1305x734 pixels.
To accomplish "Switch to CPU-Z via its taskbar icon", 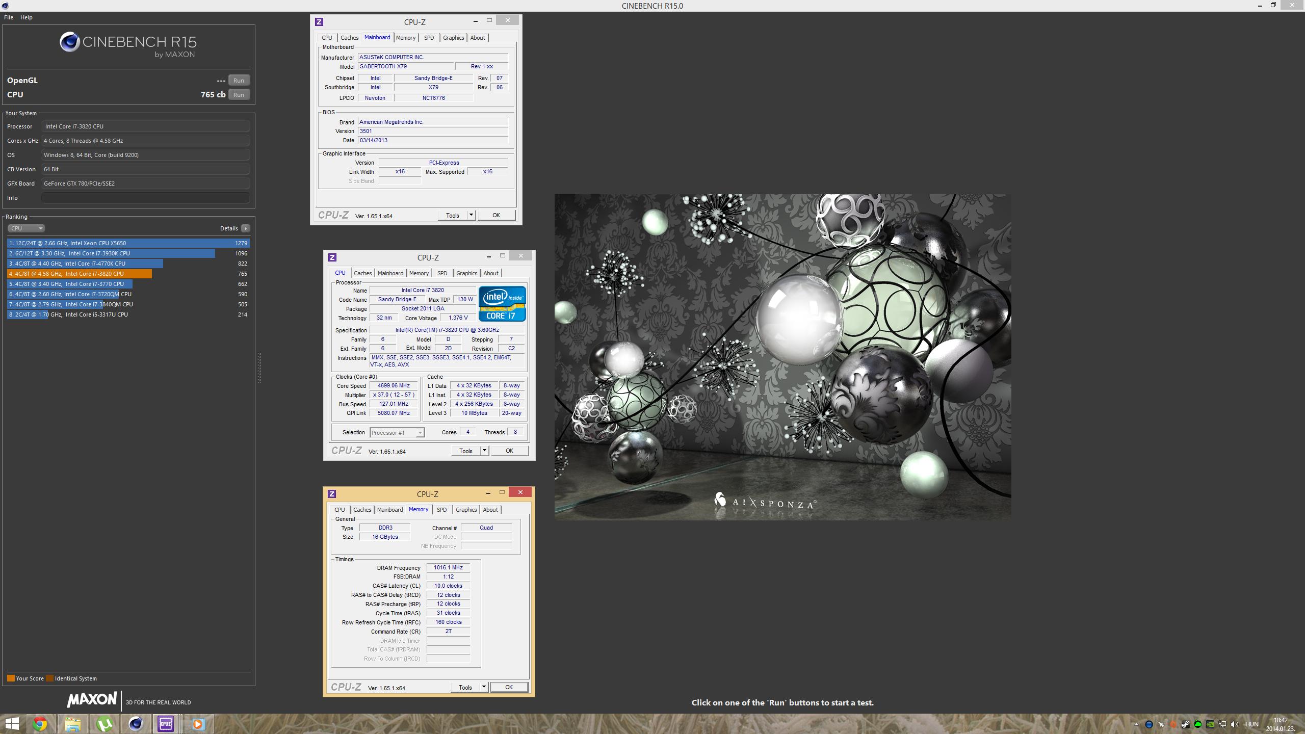I will 166,724.
